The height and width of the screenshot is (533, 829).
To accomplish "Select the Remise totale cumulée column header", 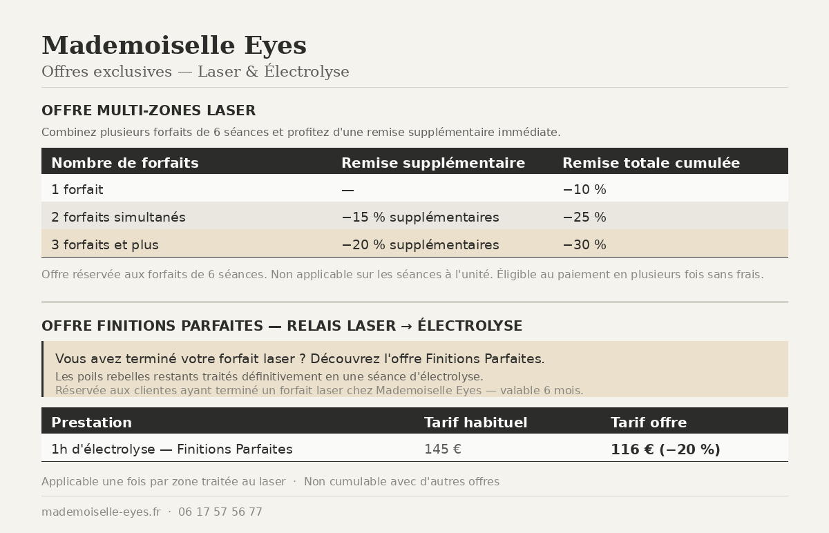I will pyautogui.click(x=650, y=163).
